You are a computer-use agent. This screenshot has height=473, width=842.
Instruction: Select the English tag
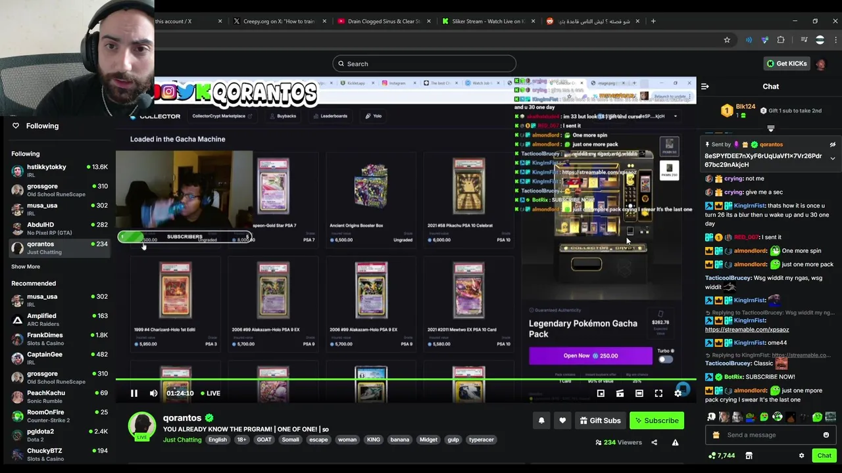click(x=218, y=439)
